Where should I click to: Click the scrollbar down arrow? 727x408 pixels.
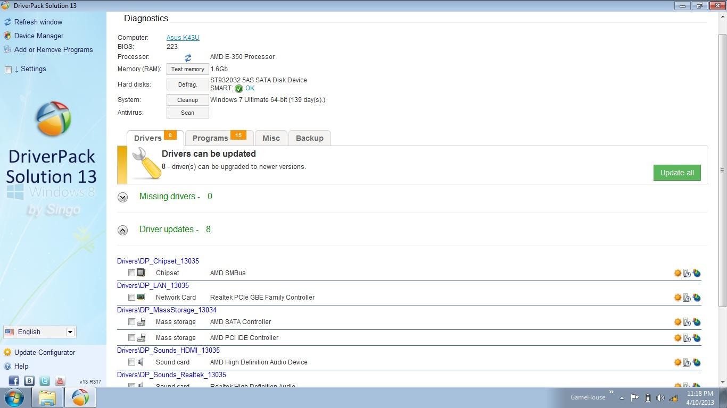[x=722, y=382]
